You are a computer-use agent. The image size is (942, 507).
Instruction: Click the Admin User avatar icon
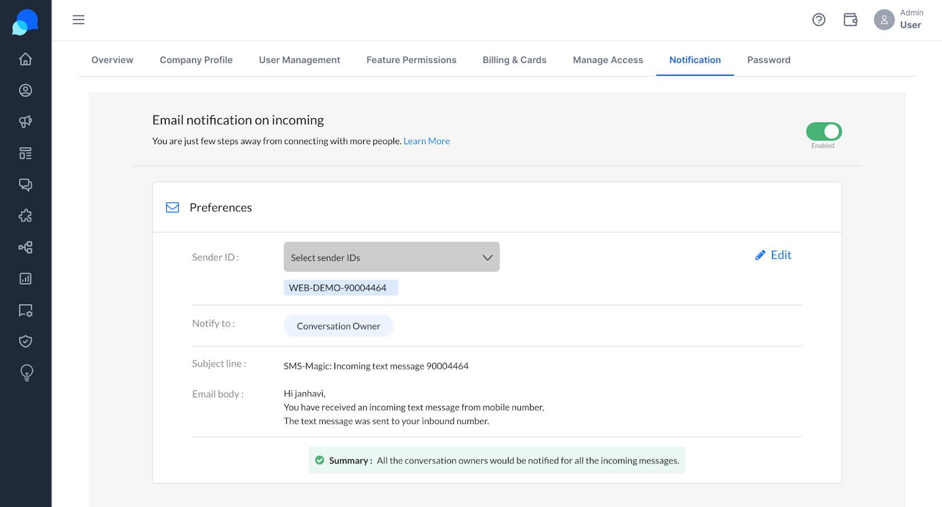point(884,20)
